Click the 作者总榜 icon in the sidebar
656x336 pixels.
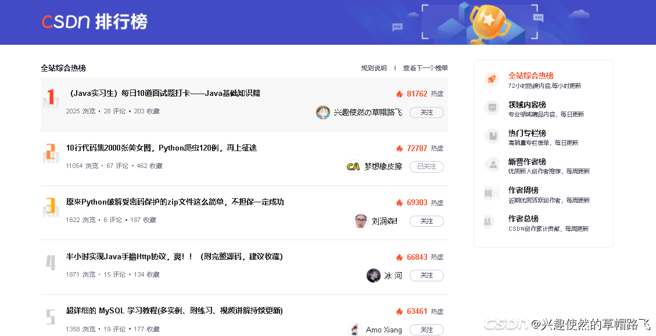492,221
